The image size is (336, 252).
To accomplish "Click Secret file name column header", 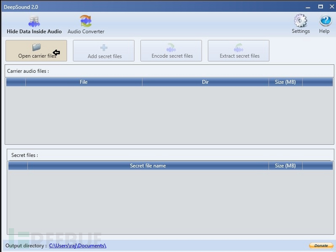I will (x=148, y=166).
